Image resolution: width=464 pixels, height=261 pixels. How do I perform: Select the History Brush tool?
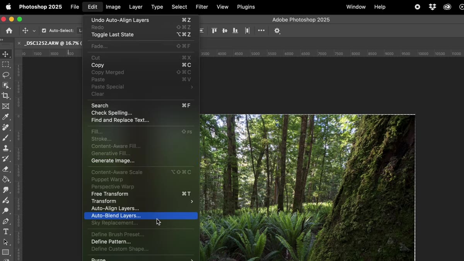(x=5, y=158)
